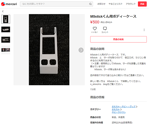Select the fourth product thumbnail
149x124 pixels.
point(6,50)
